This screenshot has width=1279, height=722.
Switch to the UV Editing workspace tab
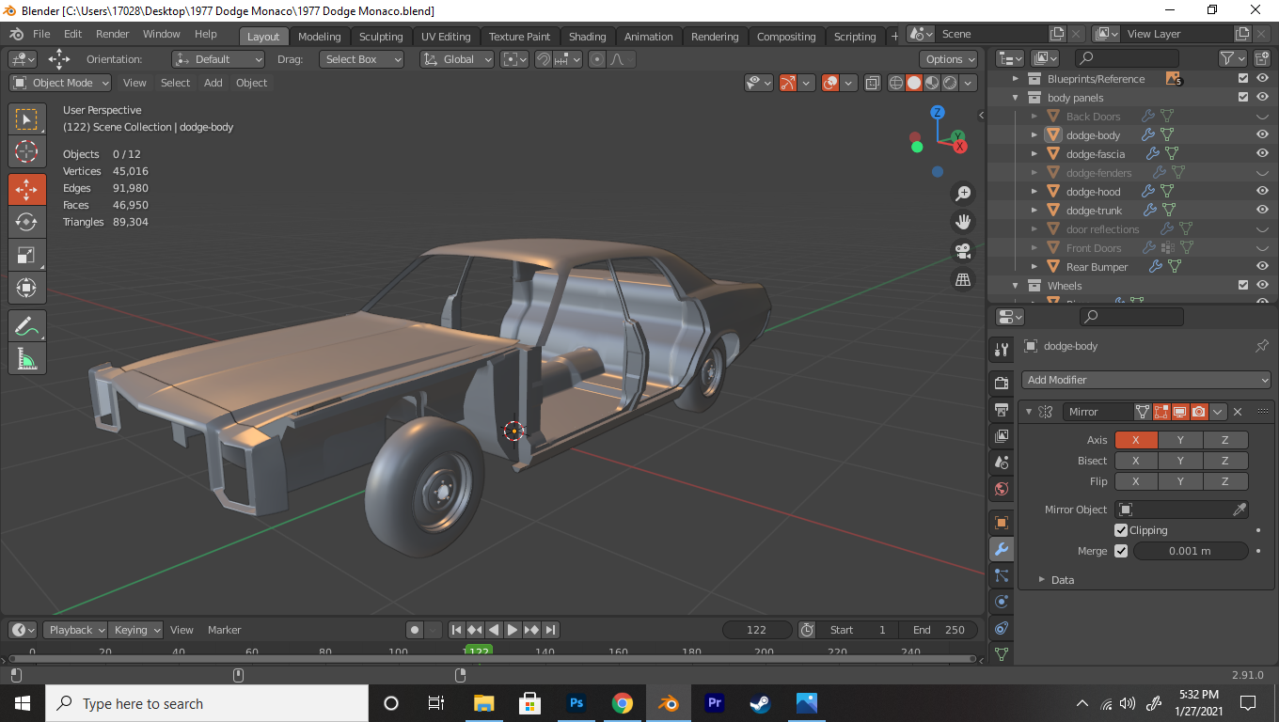point(446,37)
